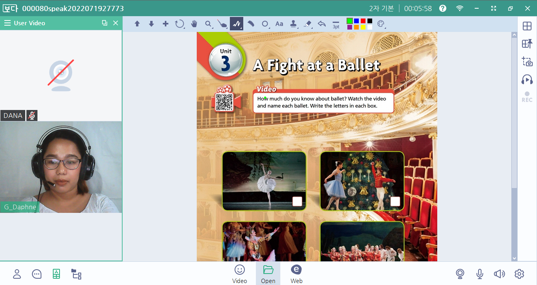The height and width of the screenshot is (285, 537).
Task: Click the session timer 00:05:58
Action: 418,8
